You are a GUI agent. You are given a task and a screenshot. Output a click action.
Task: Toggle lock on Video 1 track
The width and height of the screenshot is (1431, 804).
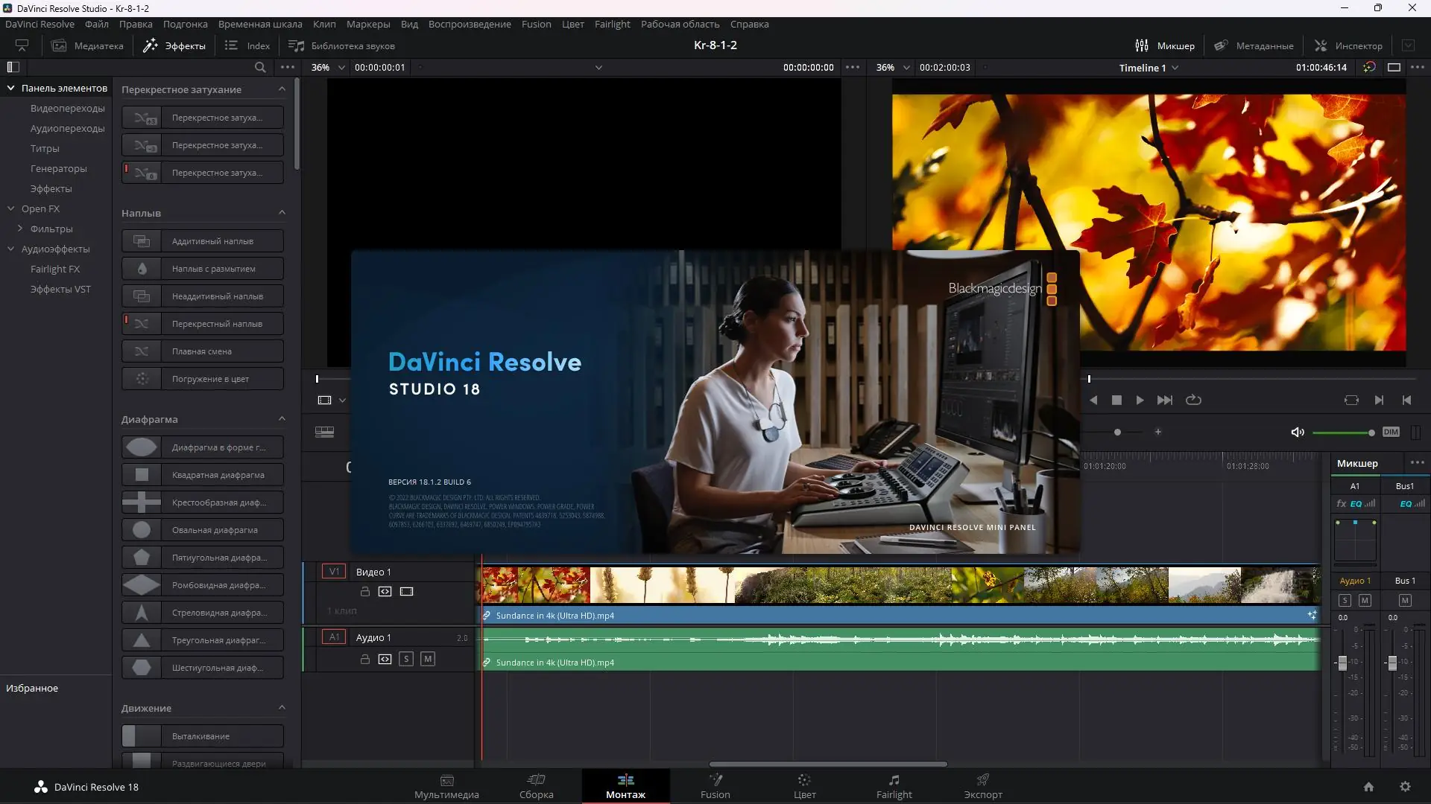click(365, 592)
